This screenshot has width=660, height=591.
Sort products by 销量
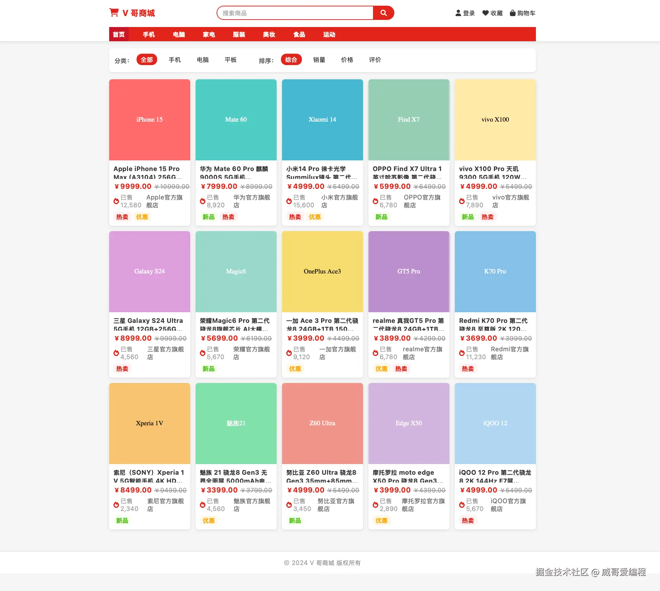point(319,60)
